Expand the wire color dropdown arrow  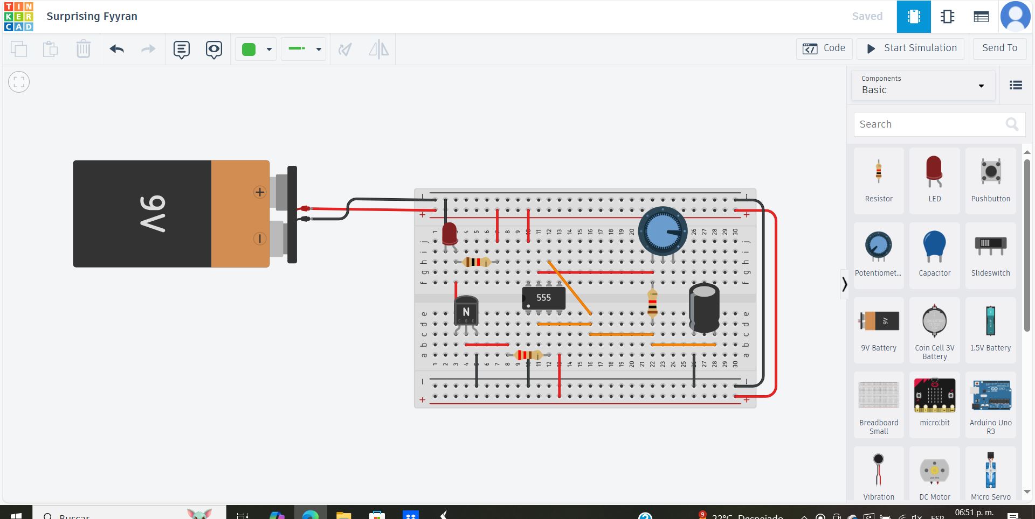(x=318, y=49)
